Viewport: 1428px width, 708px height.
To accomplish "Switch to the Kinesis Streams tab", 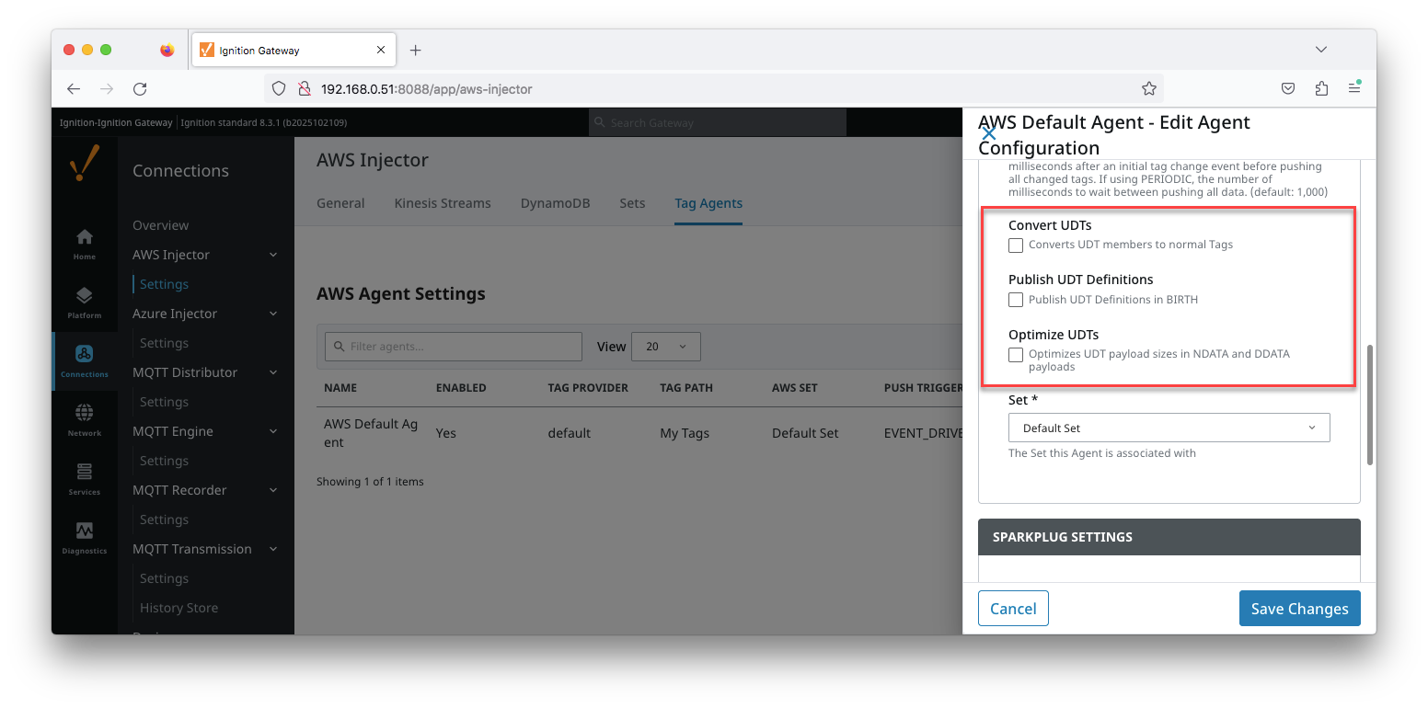I will click(442, 203).
